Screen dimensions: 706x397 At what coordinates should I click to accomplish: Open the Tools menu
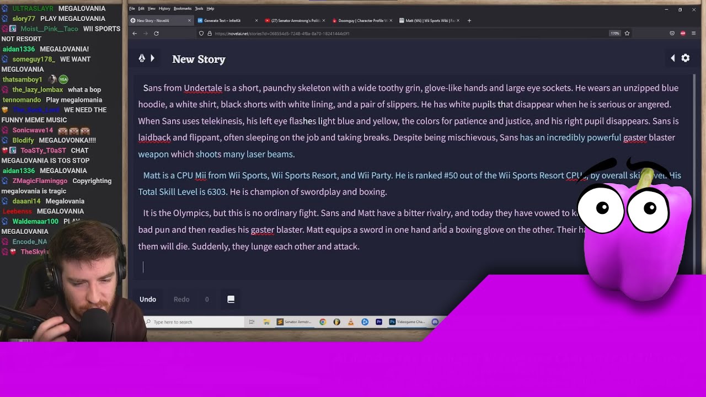[199, 8]
